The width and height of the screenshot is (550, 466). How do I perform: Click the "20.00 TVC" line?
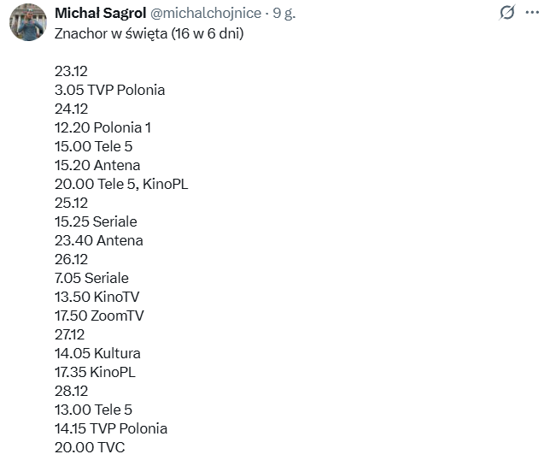point(89,447)
